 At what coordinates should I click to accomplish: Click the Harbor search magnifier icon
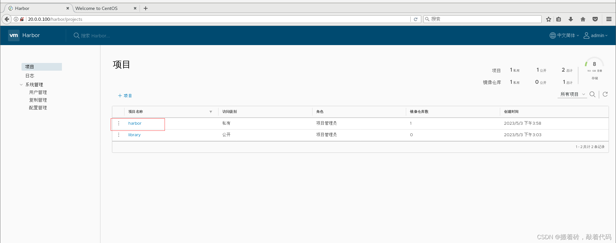coord(76,35)
